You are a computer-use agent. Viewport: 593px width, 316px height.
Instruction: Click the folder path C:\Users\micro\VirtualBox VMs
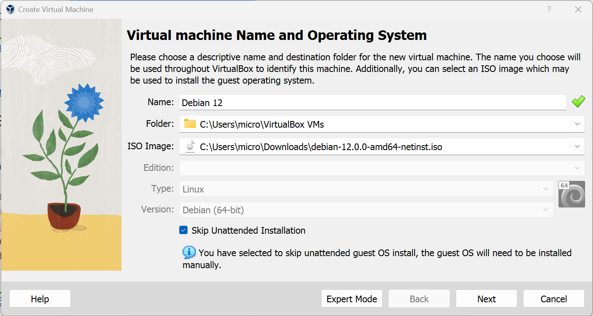262,124
